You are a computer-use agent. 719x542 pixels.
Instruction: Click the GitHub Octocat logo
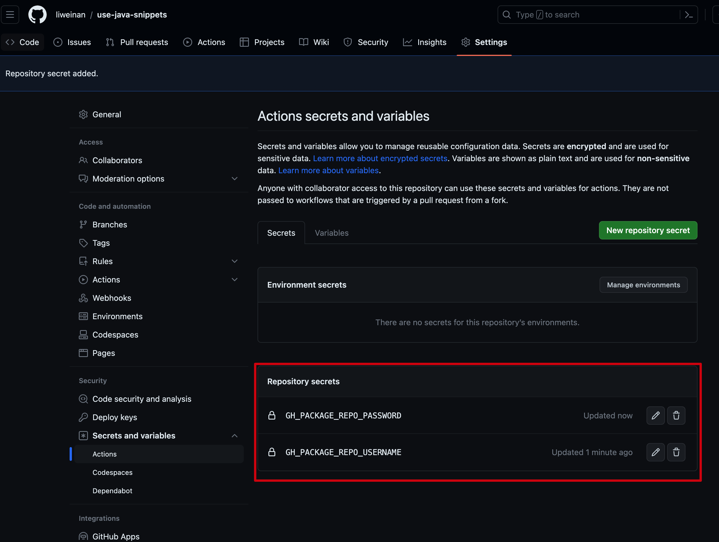tap(37, 15)
